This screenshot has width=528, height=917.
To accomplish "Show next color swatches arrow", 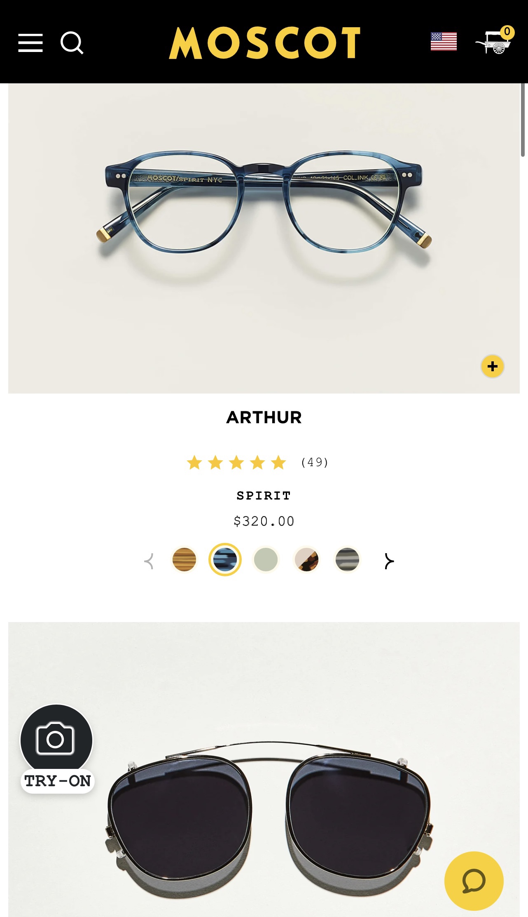I will 389,561.
